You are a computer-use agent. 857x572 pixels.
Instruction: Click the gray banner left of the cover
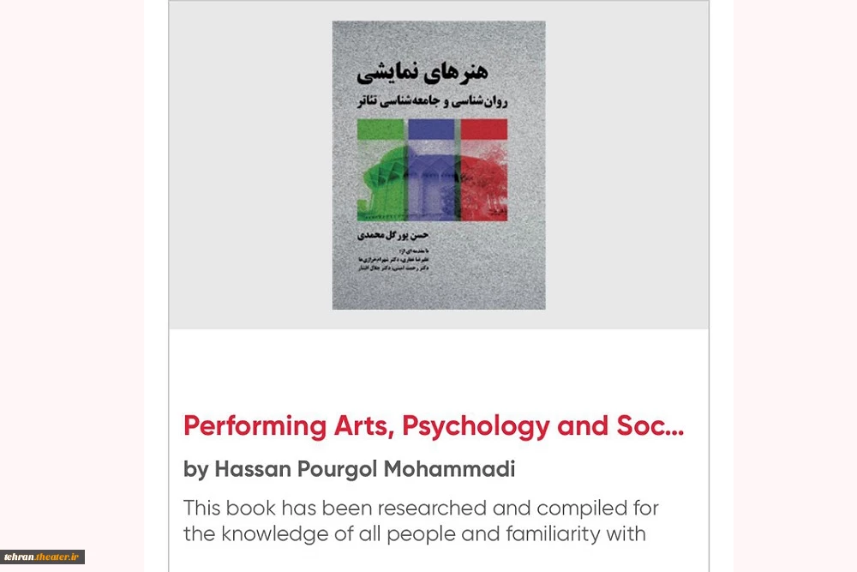250,166
